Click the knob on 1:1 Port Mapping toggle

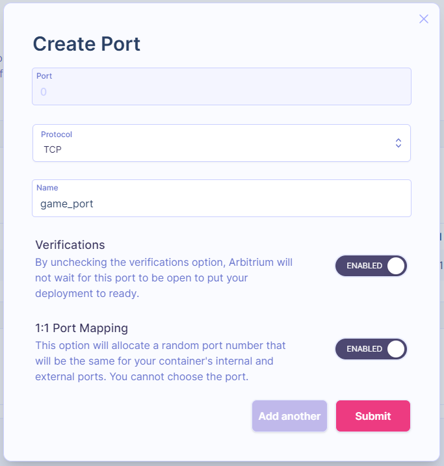click(395, 349)
